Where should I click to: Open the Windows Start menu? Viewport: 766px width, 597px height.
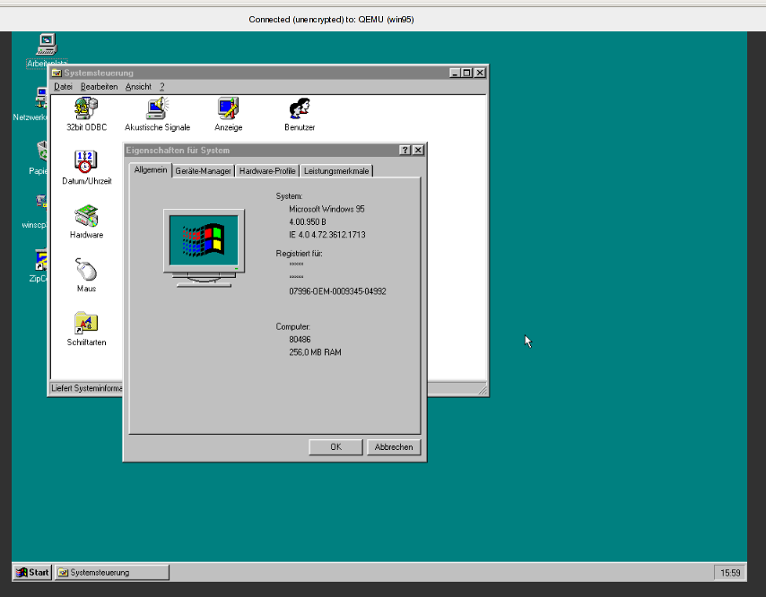(32, 573)
